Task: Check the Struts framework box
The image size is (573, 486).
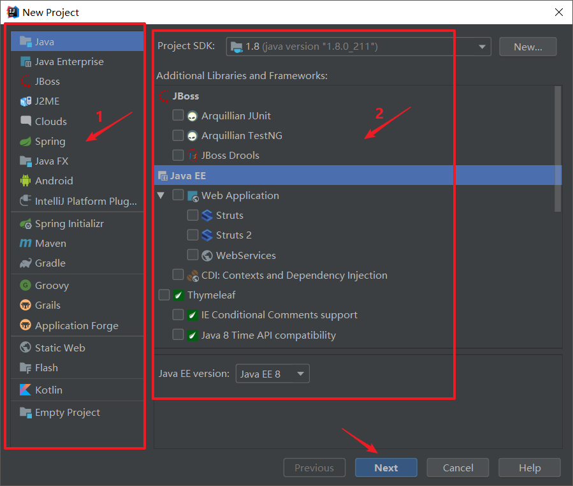Action: tap(192, 215)
